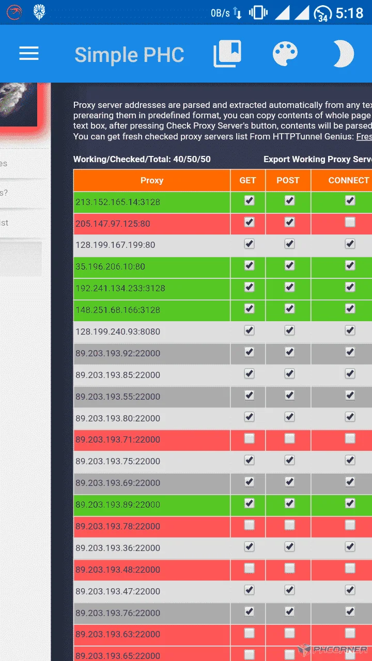Select proxy 89.203.193.76:22000

pos(118,613)
